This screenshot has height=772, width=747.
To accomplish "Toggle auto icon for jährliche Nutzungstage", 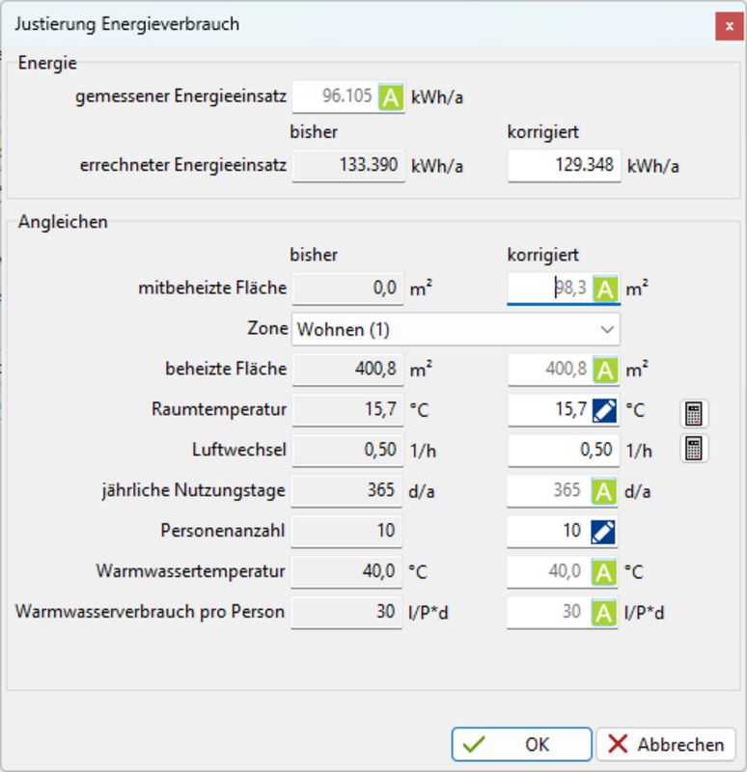I will coord(605,491).
